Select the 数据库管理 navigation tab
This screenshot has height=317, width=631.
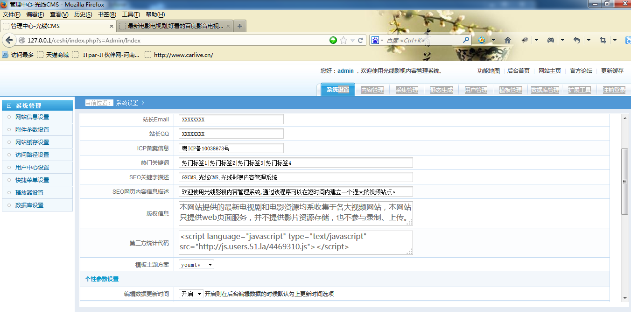coord(545,90)
